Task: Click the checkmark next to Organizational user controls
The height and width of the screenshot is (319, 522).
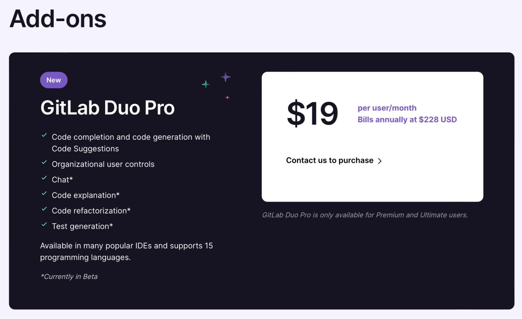Action: click(x=44, y=162)
